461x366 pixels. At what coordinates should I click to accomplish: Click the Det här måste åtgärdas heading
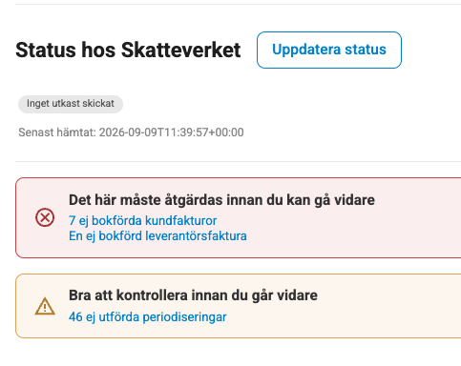[x=221, y=200]
